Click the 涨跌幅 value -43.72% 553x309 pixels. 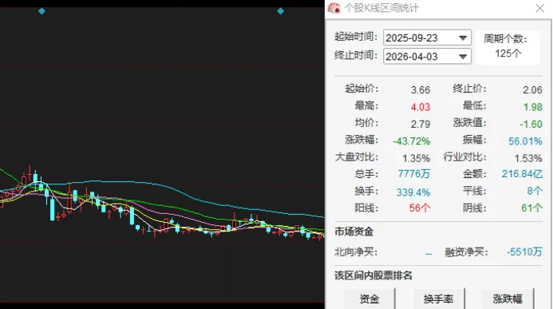412,141
